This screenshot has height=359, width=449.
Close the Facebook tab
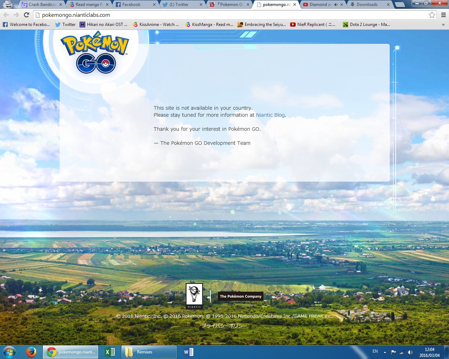[x=154, y=5]
